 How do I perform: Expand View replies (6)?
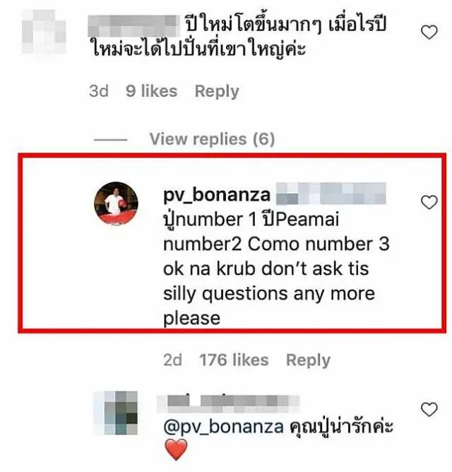[x=212, y=139]
